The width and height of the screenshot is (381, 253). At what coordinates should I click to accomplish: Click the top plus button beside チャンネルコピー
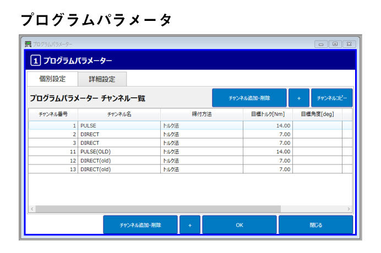299,98
